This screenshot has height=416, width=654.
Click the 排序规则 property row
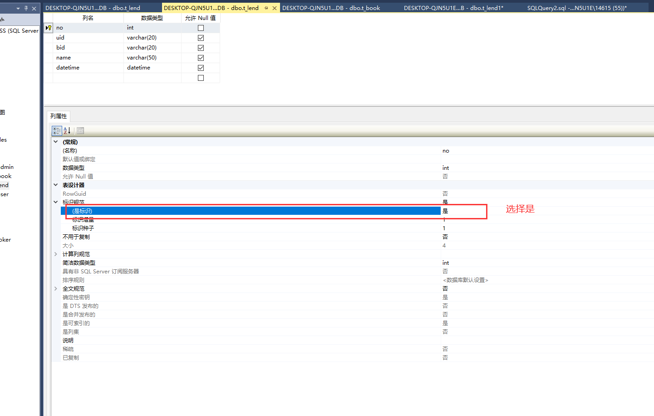[357, 280]
